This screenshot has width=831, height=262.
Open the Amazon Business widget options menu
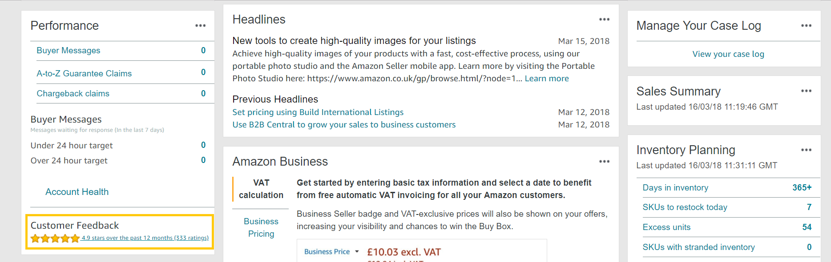[x=604, y=162]
